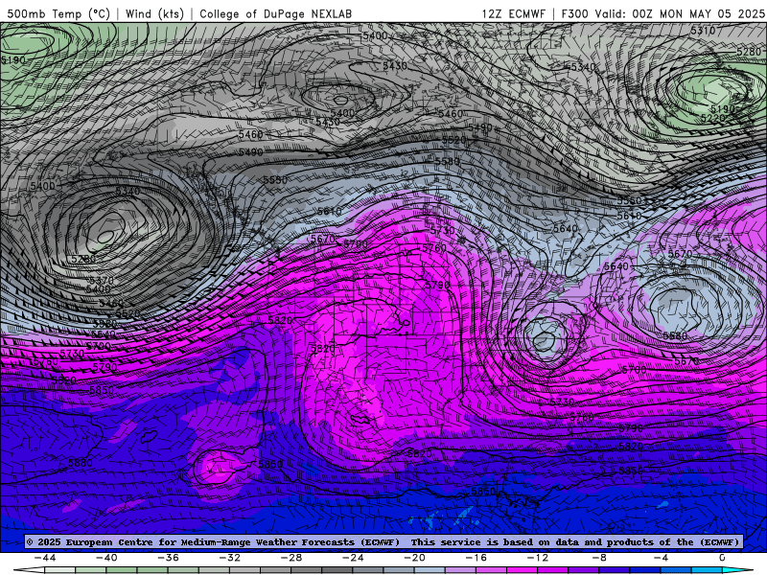Click the -24 color scale label
The height and width of the screenshot is (575, 767).
(x=353, y=558)
